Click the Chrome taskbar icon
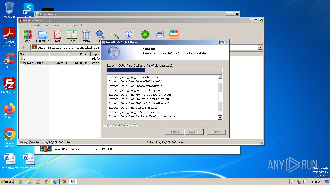This screenshot has height=185, width=330. pyautogui.click(x=47, y=182)
